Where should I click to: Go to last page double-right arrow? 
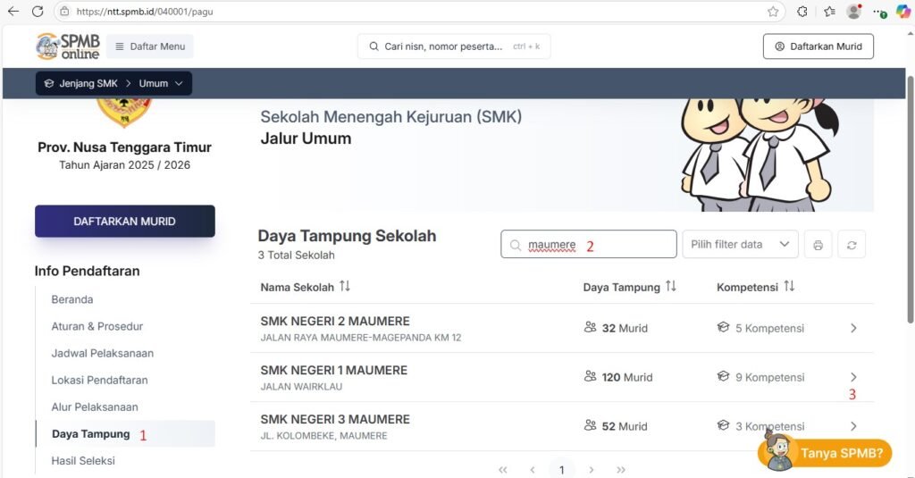pos(621,469)
